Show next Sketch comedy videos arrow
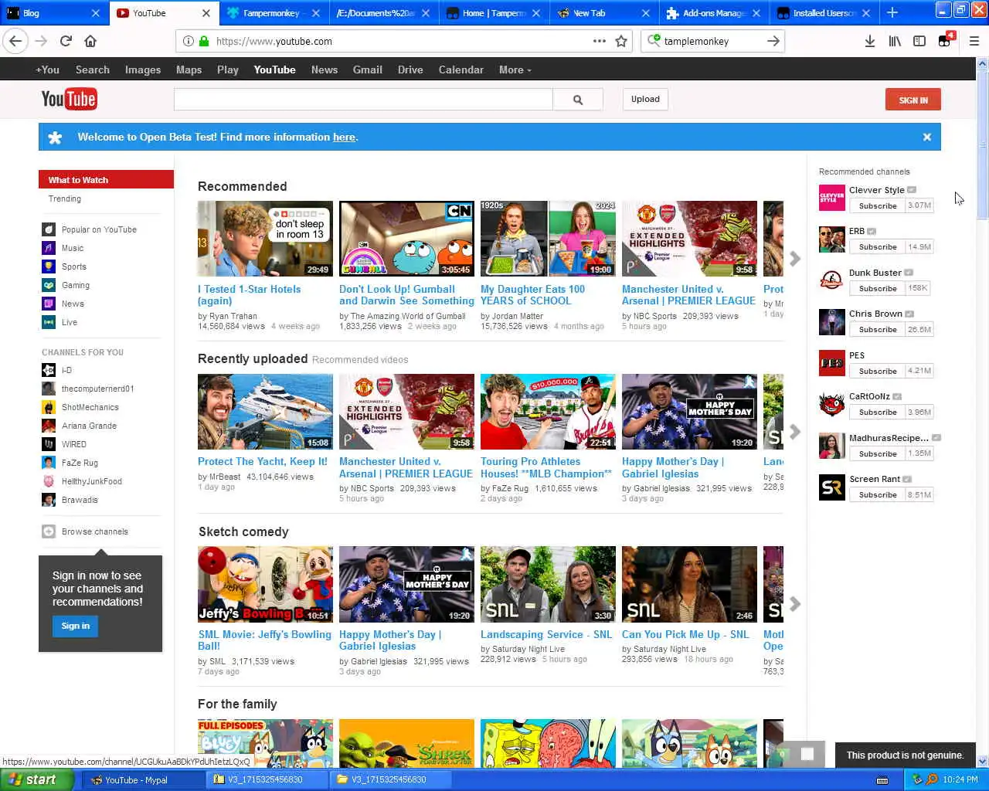 (x=795, y=604)
